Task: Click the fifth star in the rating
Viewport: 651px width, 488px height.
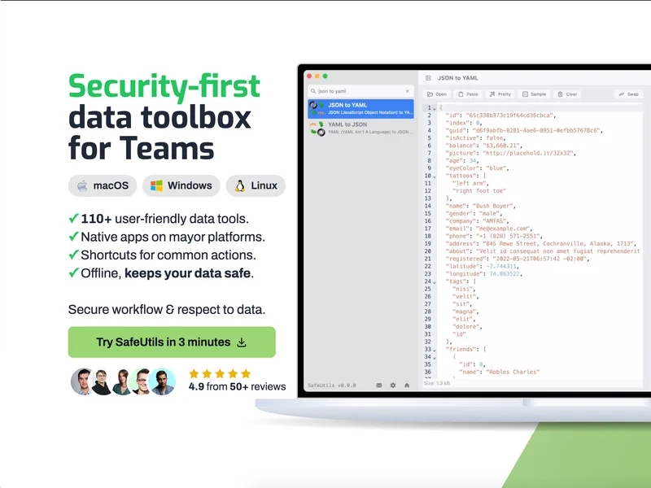Action: [246, 374]
